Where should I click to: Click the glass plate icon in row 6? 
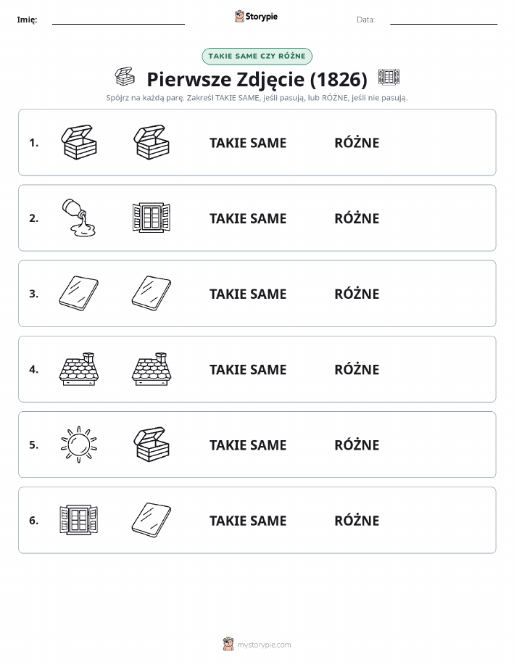(152, 520)
